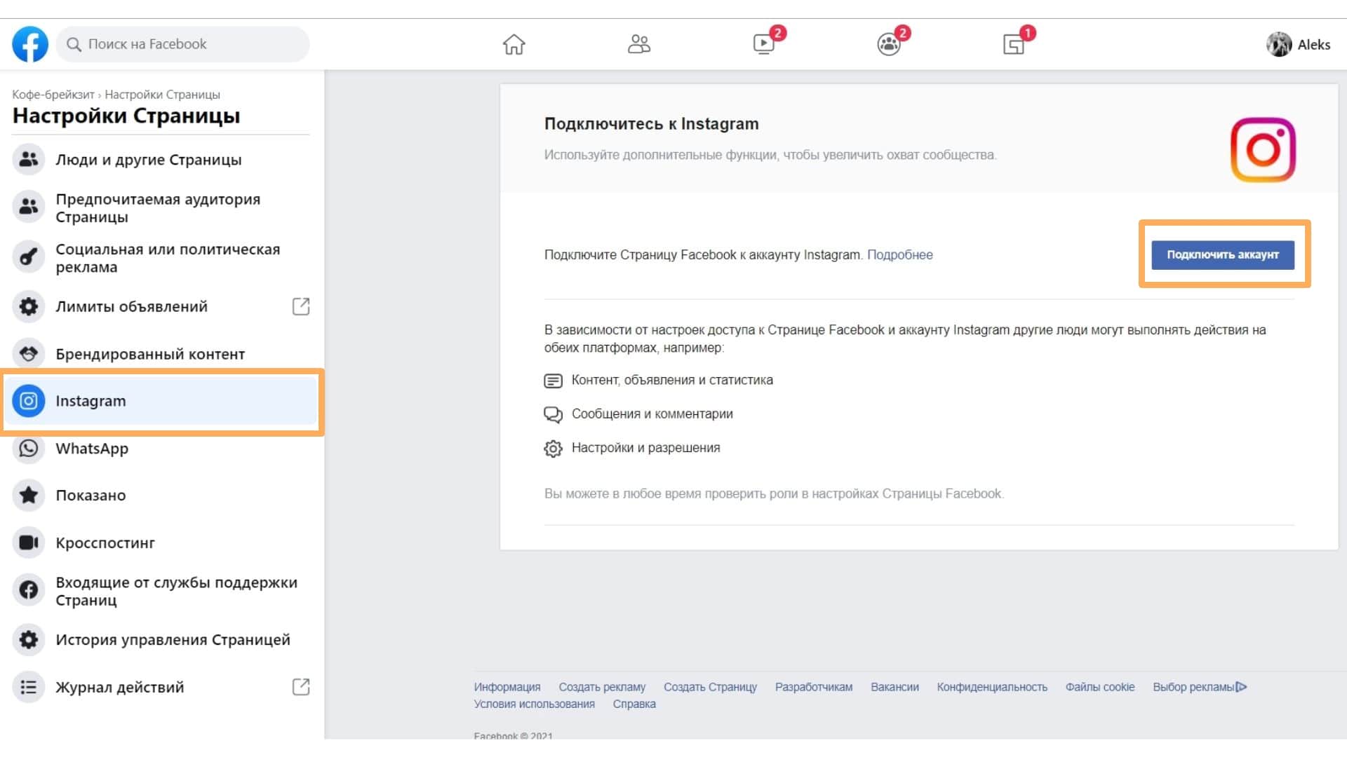Open the Условия использования footer link
Viewport: 1347px width, 757px height.
point(534,704)
